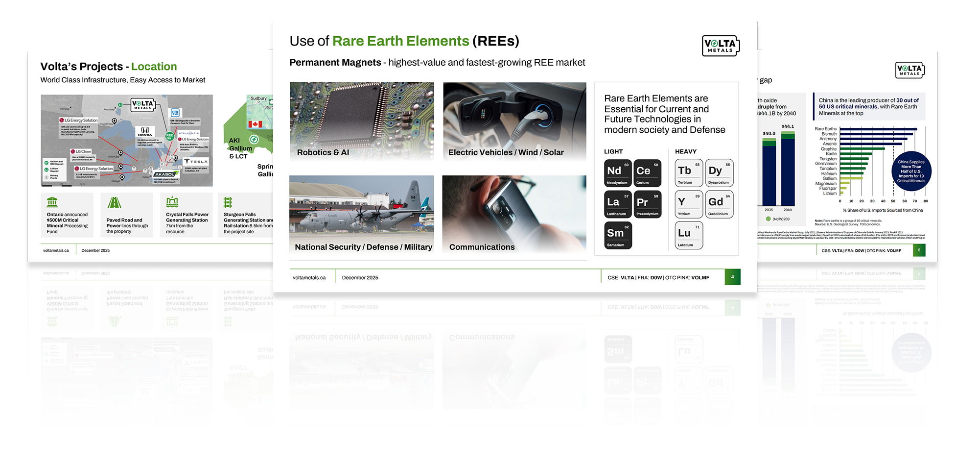The height and width of the screenshot is (463, 979).
Task: Click the 'China is the leading producer' callout
Action: tap(869, 106)
